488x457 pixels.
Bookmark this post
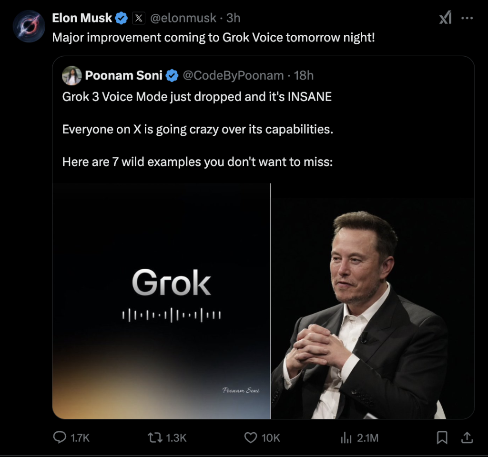(x=442, y=437)
